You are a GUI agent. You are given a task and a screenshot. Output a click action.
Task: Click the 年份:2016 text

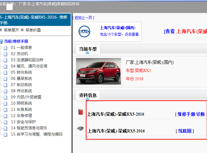click(x=134, y=79)
